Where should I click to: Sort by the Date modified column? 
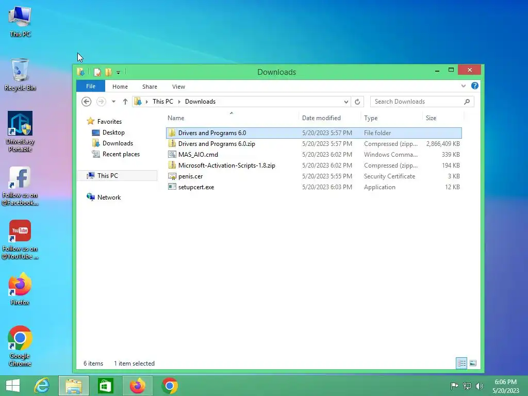tap(329, 118)
